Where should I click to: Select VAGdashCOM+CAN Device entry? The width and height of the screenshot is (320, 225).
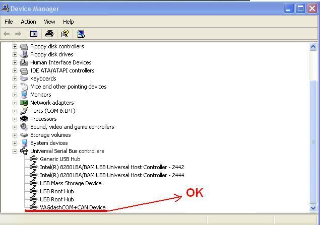coord(73,207)
